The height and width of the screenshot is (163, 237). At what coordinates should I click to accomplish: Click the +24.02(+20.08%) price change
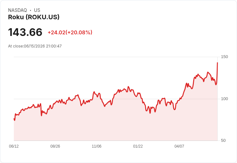pyautogui.click(x=70, y=32)
